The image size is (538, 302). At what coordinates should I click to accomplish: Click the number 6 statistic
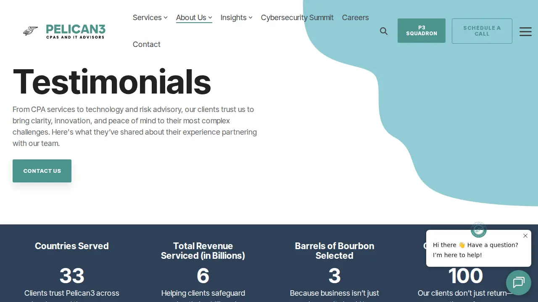pos(203,276)
